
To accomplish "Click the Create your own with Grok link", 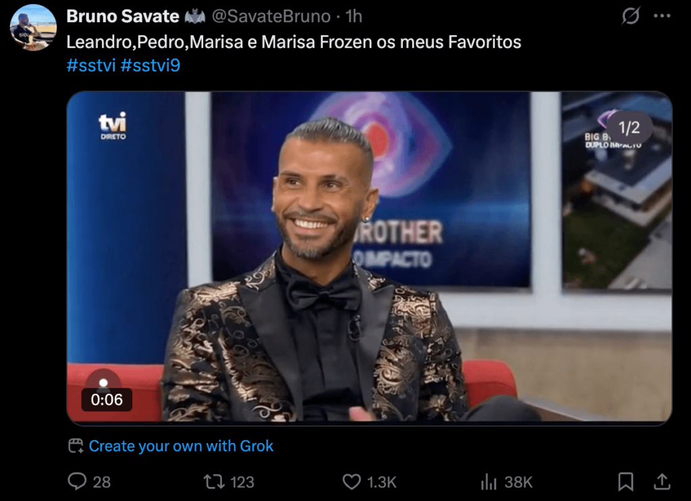I will pyautogui.click(x=181, y=446).
